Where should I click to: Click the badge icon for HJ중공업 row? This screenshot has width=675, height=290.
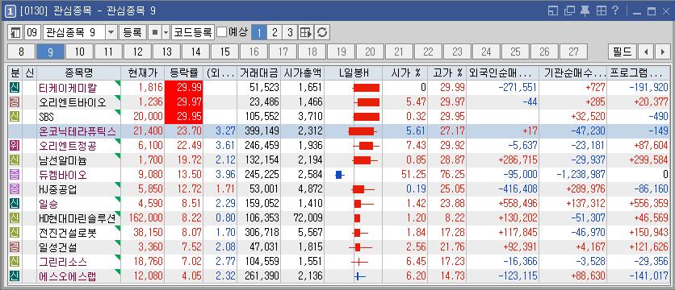click(x=15, y=189)
